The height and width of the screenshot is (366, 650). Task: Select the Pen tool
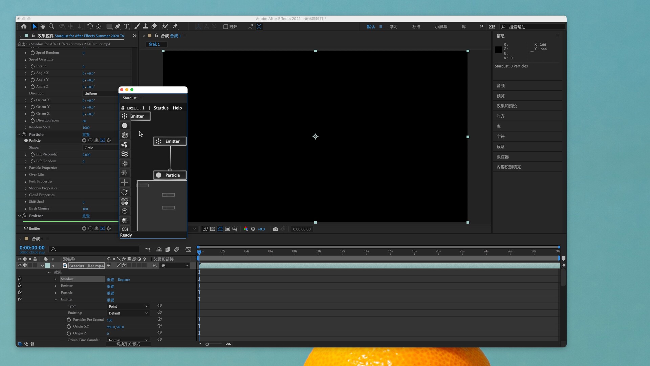click(x=118, y=26)
